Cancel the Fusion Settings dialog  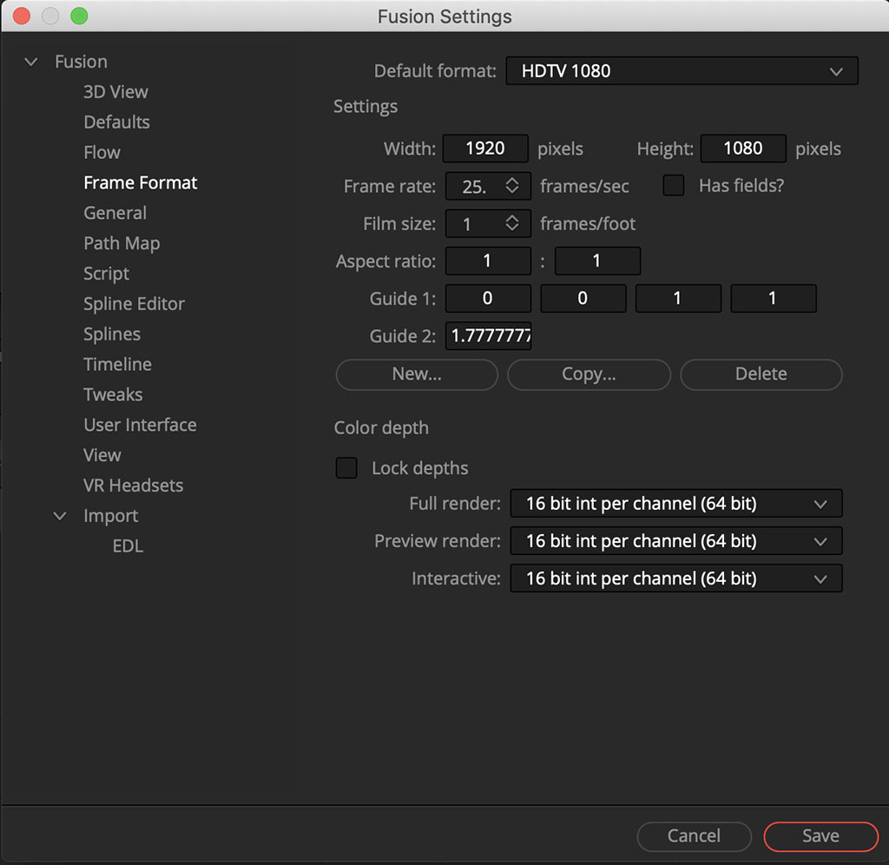click(x=694, y=836)
